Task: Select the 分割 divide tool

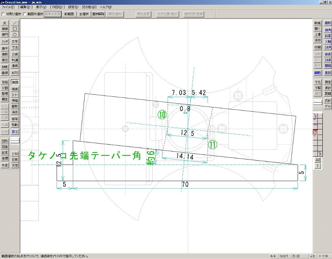Action: point(5,88)
